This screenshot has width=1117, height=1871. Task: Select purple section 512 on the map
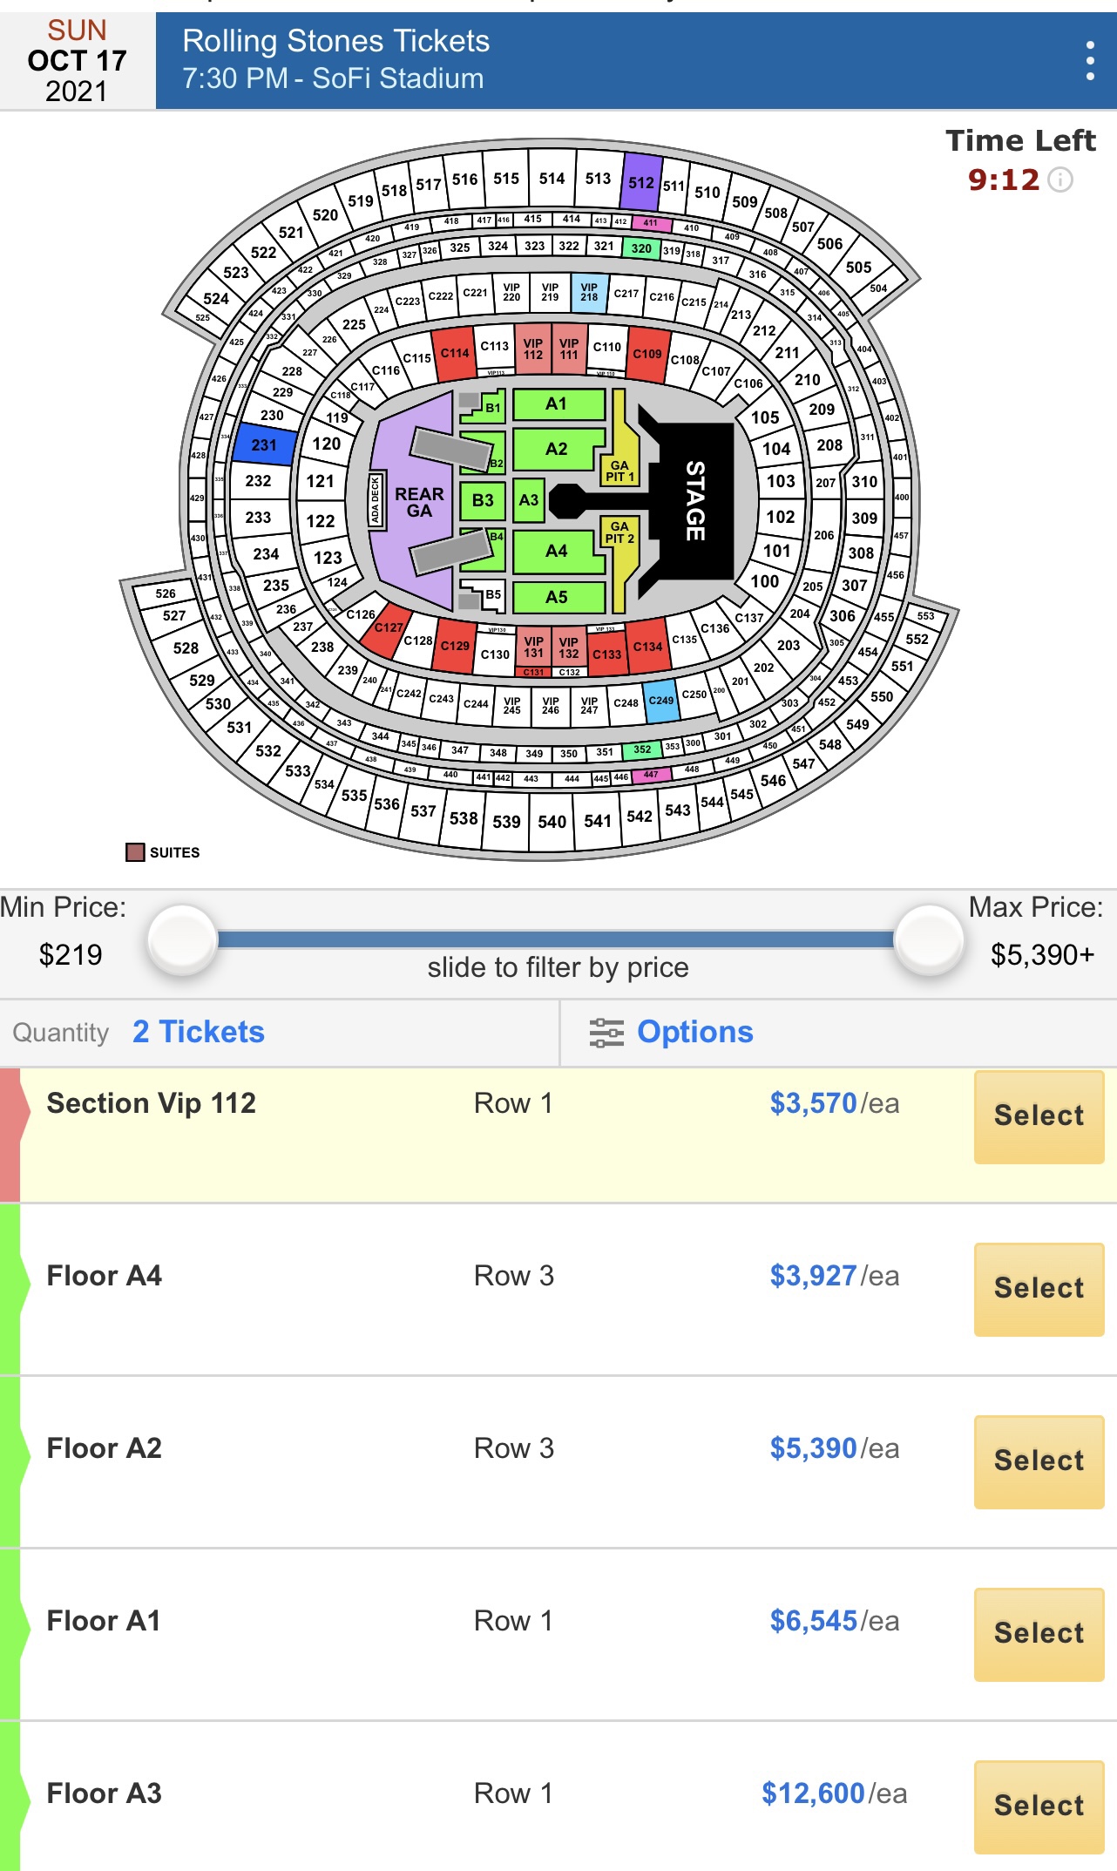click(x=641, y=181)
